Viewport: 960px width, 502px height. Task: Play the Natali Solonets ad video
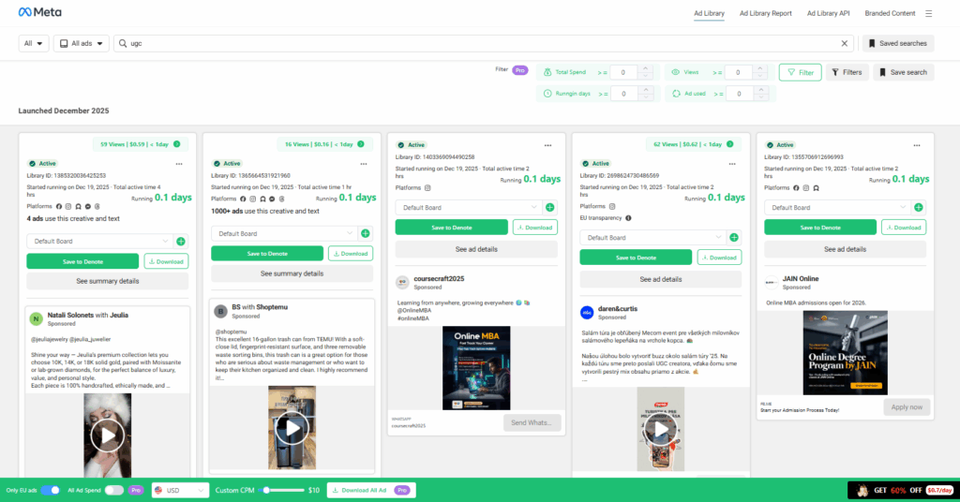tap(107, 436)
